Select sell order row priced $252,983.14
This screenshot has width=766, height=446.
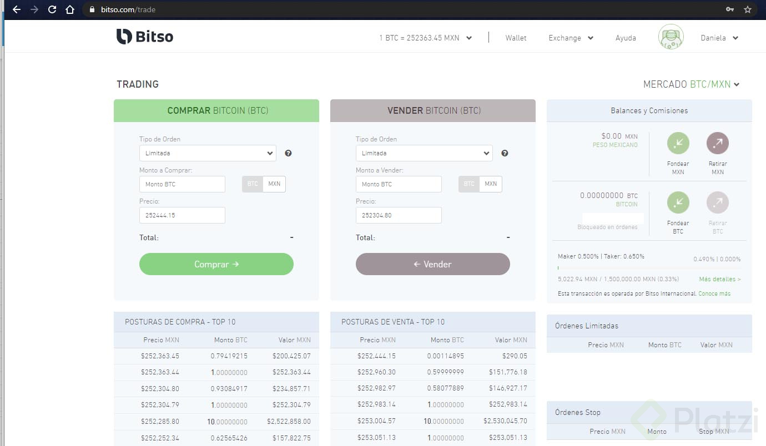tap(433, 405)
